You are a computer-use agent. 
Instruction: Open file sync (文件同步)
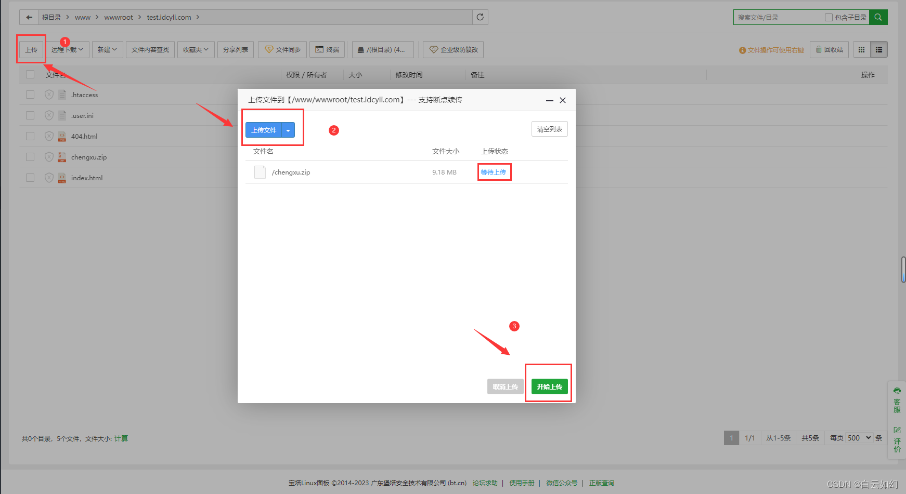click(282, 49)
